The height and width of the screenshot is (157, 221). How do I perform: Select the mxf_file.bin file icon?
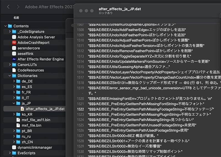(18, 125)
